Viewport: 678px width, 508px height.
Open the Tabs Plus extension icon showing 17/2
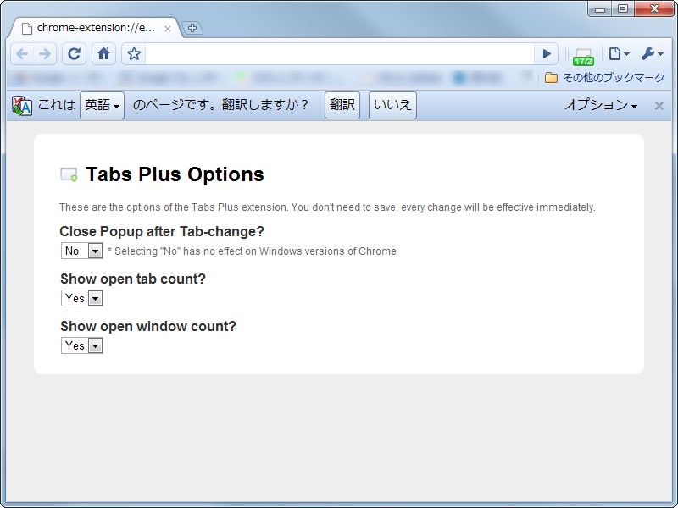point(583,56)
